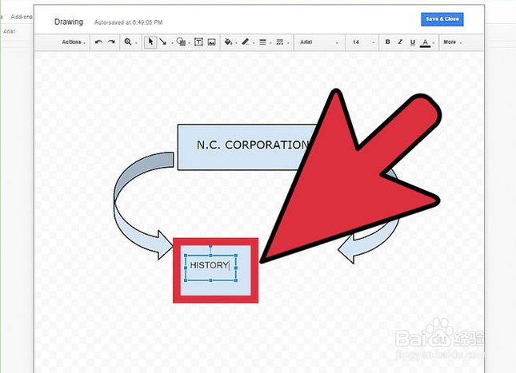
Task: Expand the Line tool dropdown arrow
Action: [172, 43]
